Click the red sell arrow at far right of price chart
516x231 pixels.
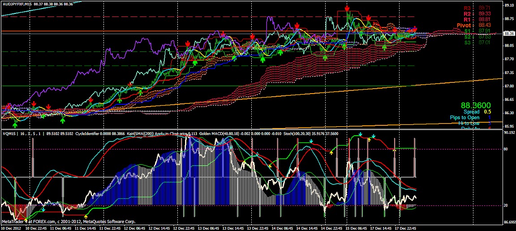tap(415, 29)
